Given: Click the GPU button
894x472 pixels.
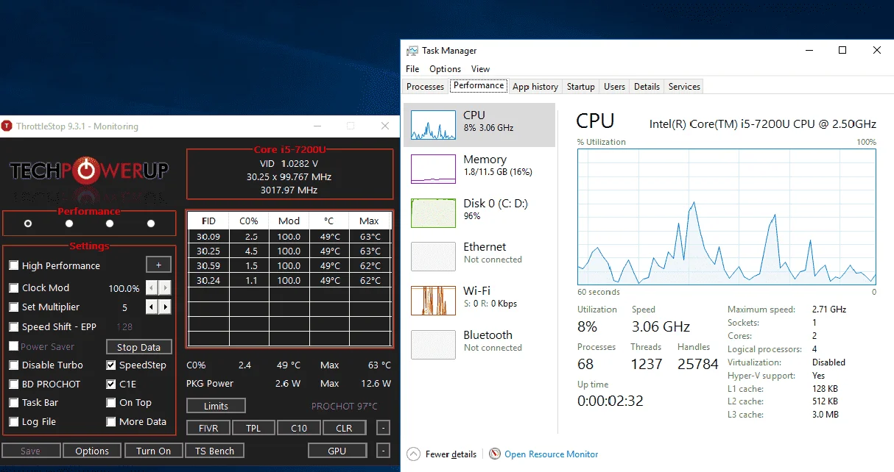Looking at the screenshot, I should pyautogui.click(x=337, y=451).
